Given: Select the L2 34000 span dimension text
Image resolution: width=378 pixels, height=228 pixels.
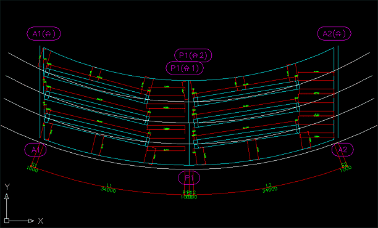Looking at the screenshot, I should coord(270,188).
